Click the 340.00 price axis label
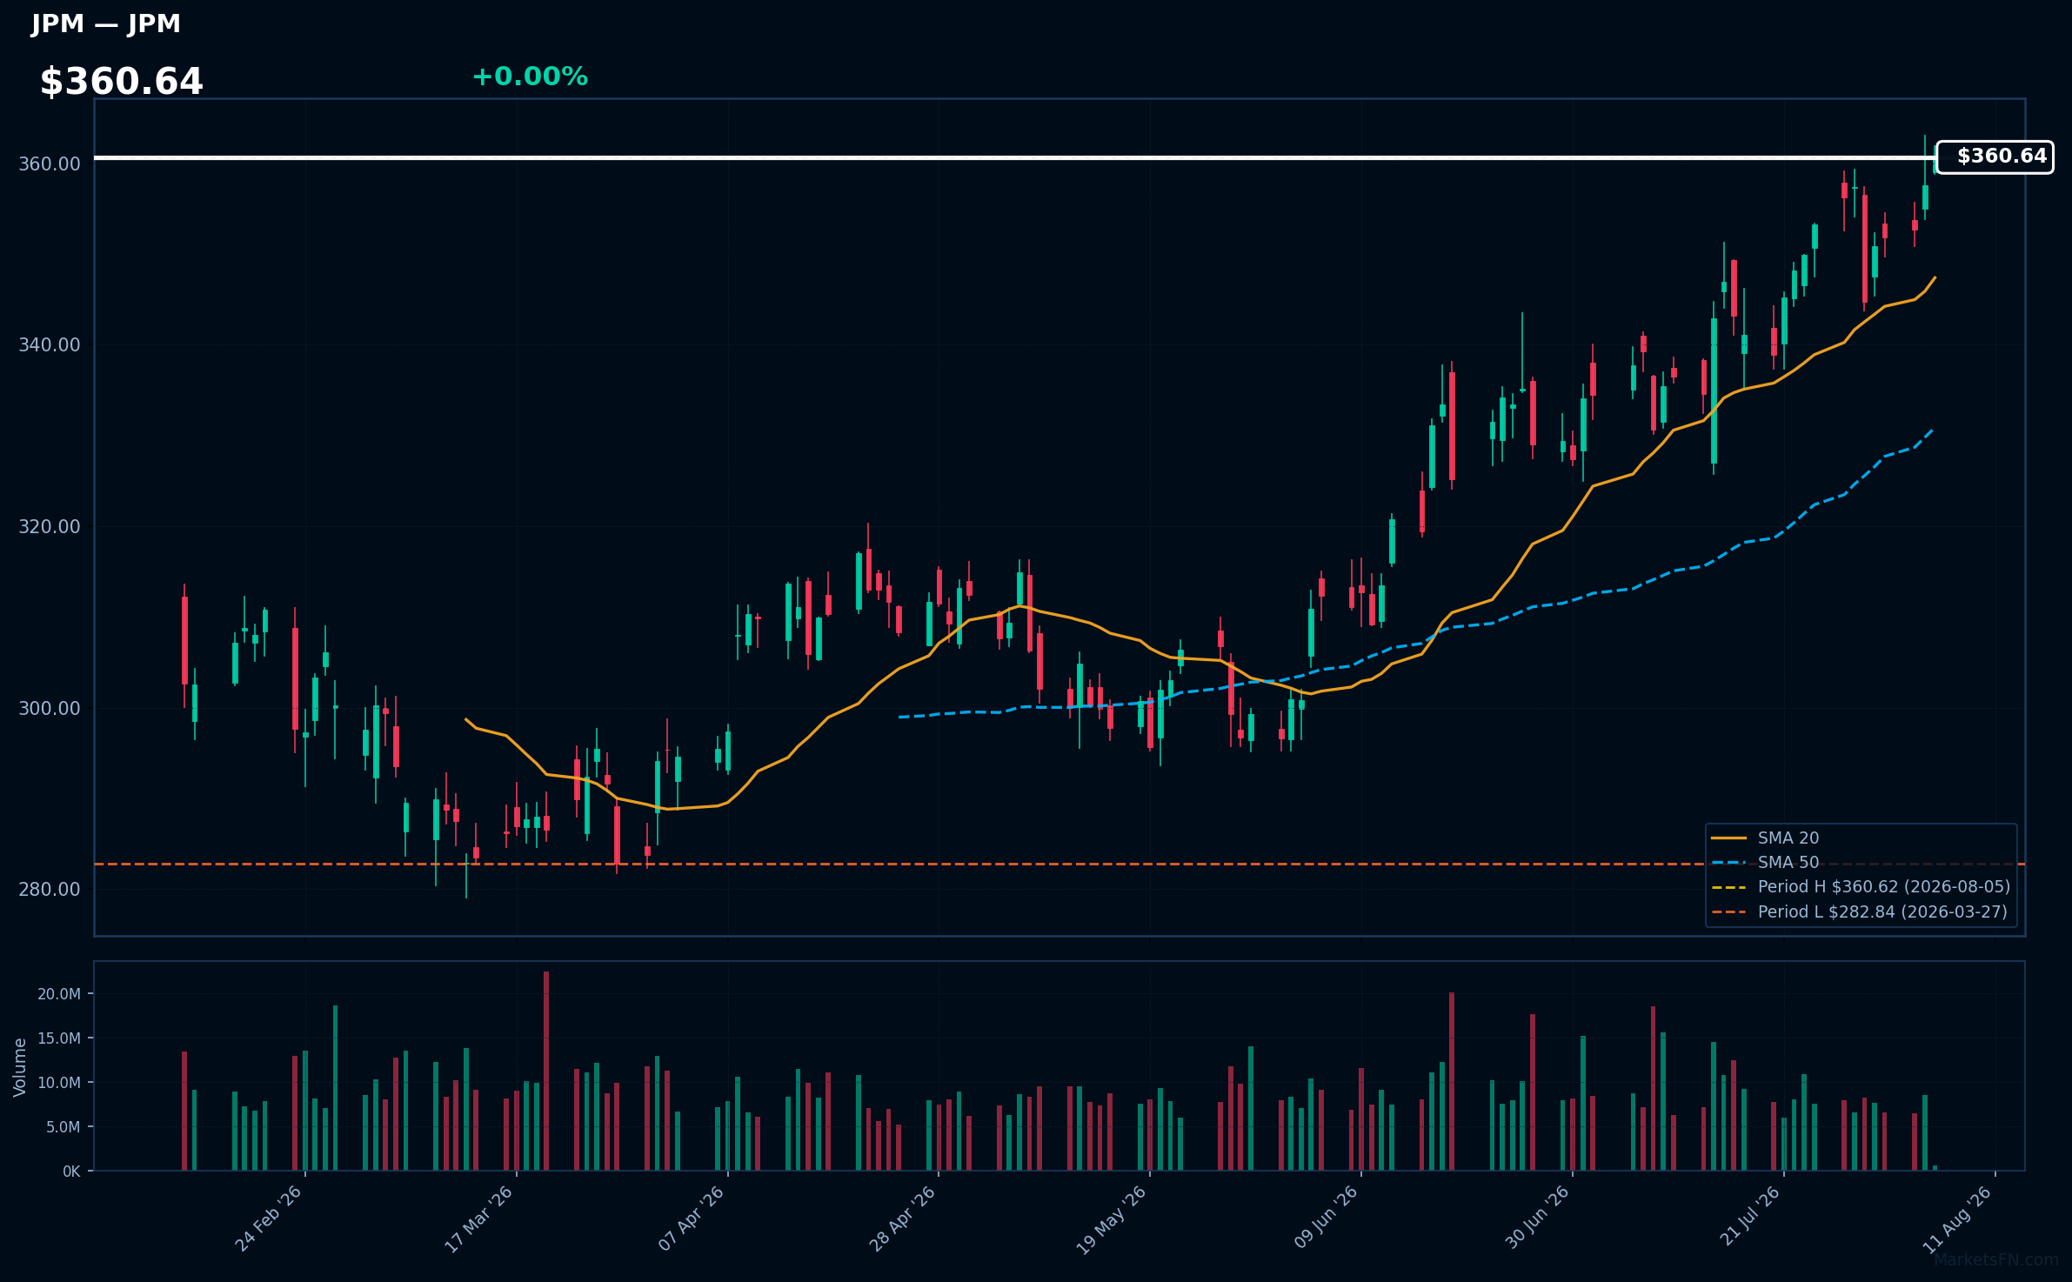Screen dimensions: 2072x1282 pos(50,345)
